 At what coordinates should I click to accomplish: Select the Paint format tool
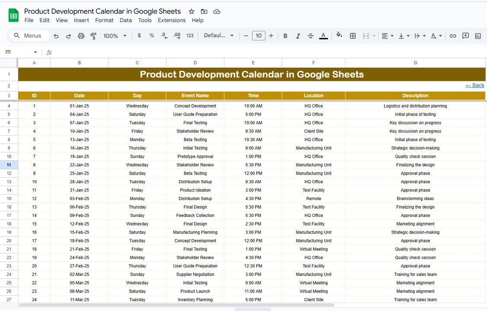coord(93,36)
